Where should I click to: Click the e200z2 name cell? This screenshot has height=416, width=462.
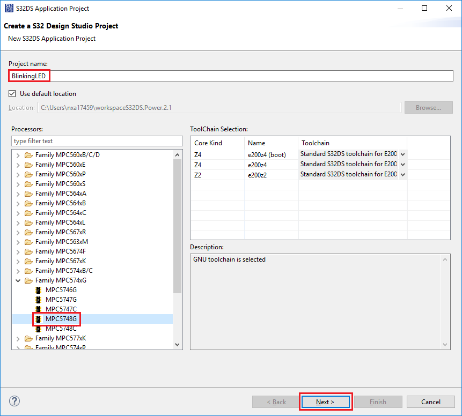point(257,175)
